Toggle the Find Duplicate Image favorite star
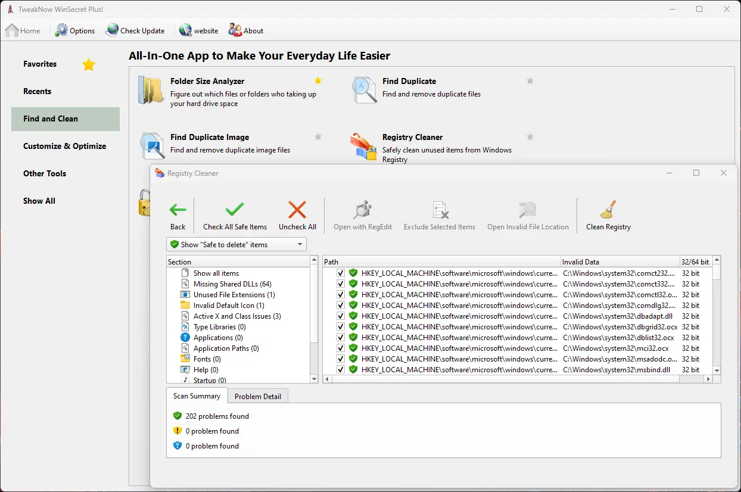 pyautogui.click(x=318, y=136)
